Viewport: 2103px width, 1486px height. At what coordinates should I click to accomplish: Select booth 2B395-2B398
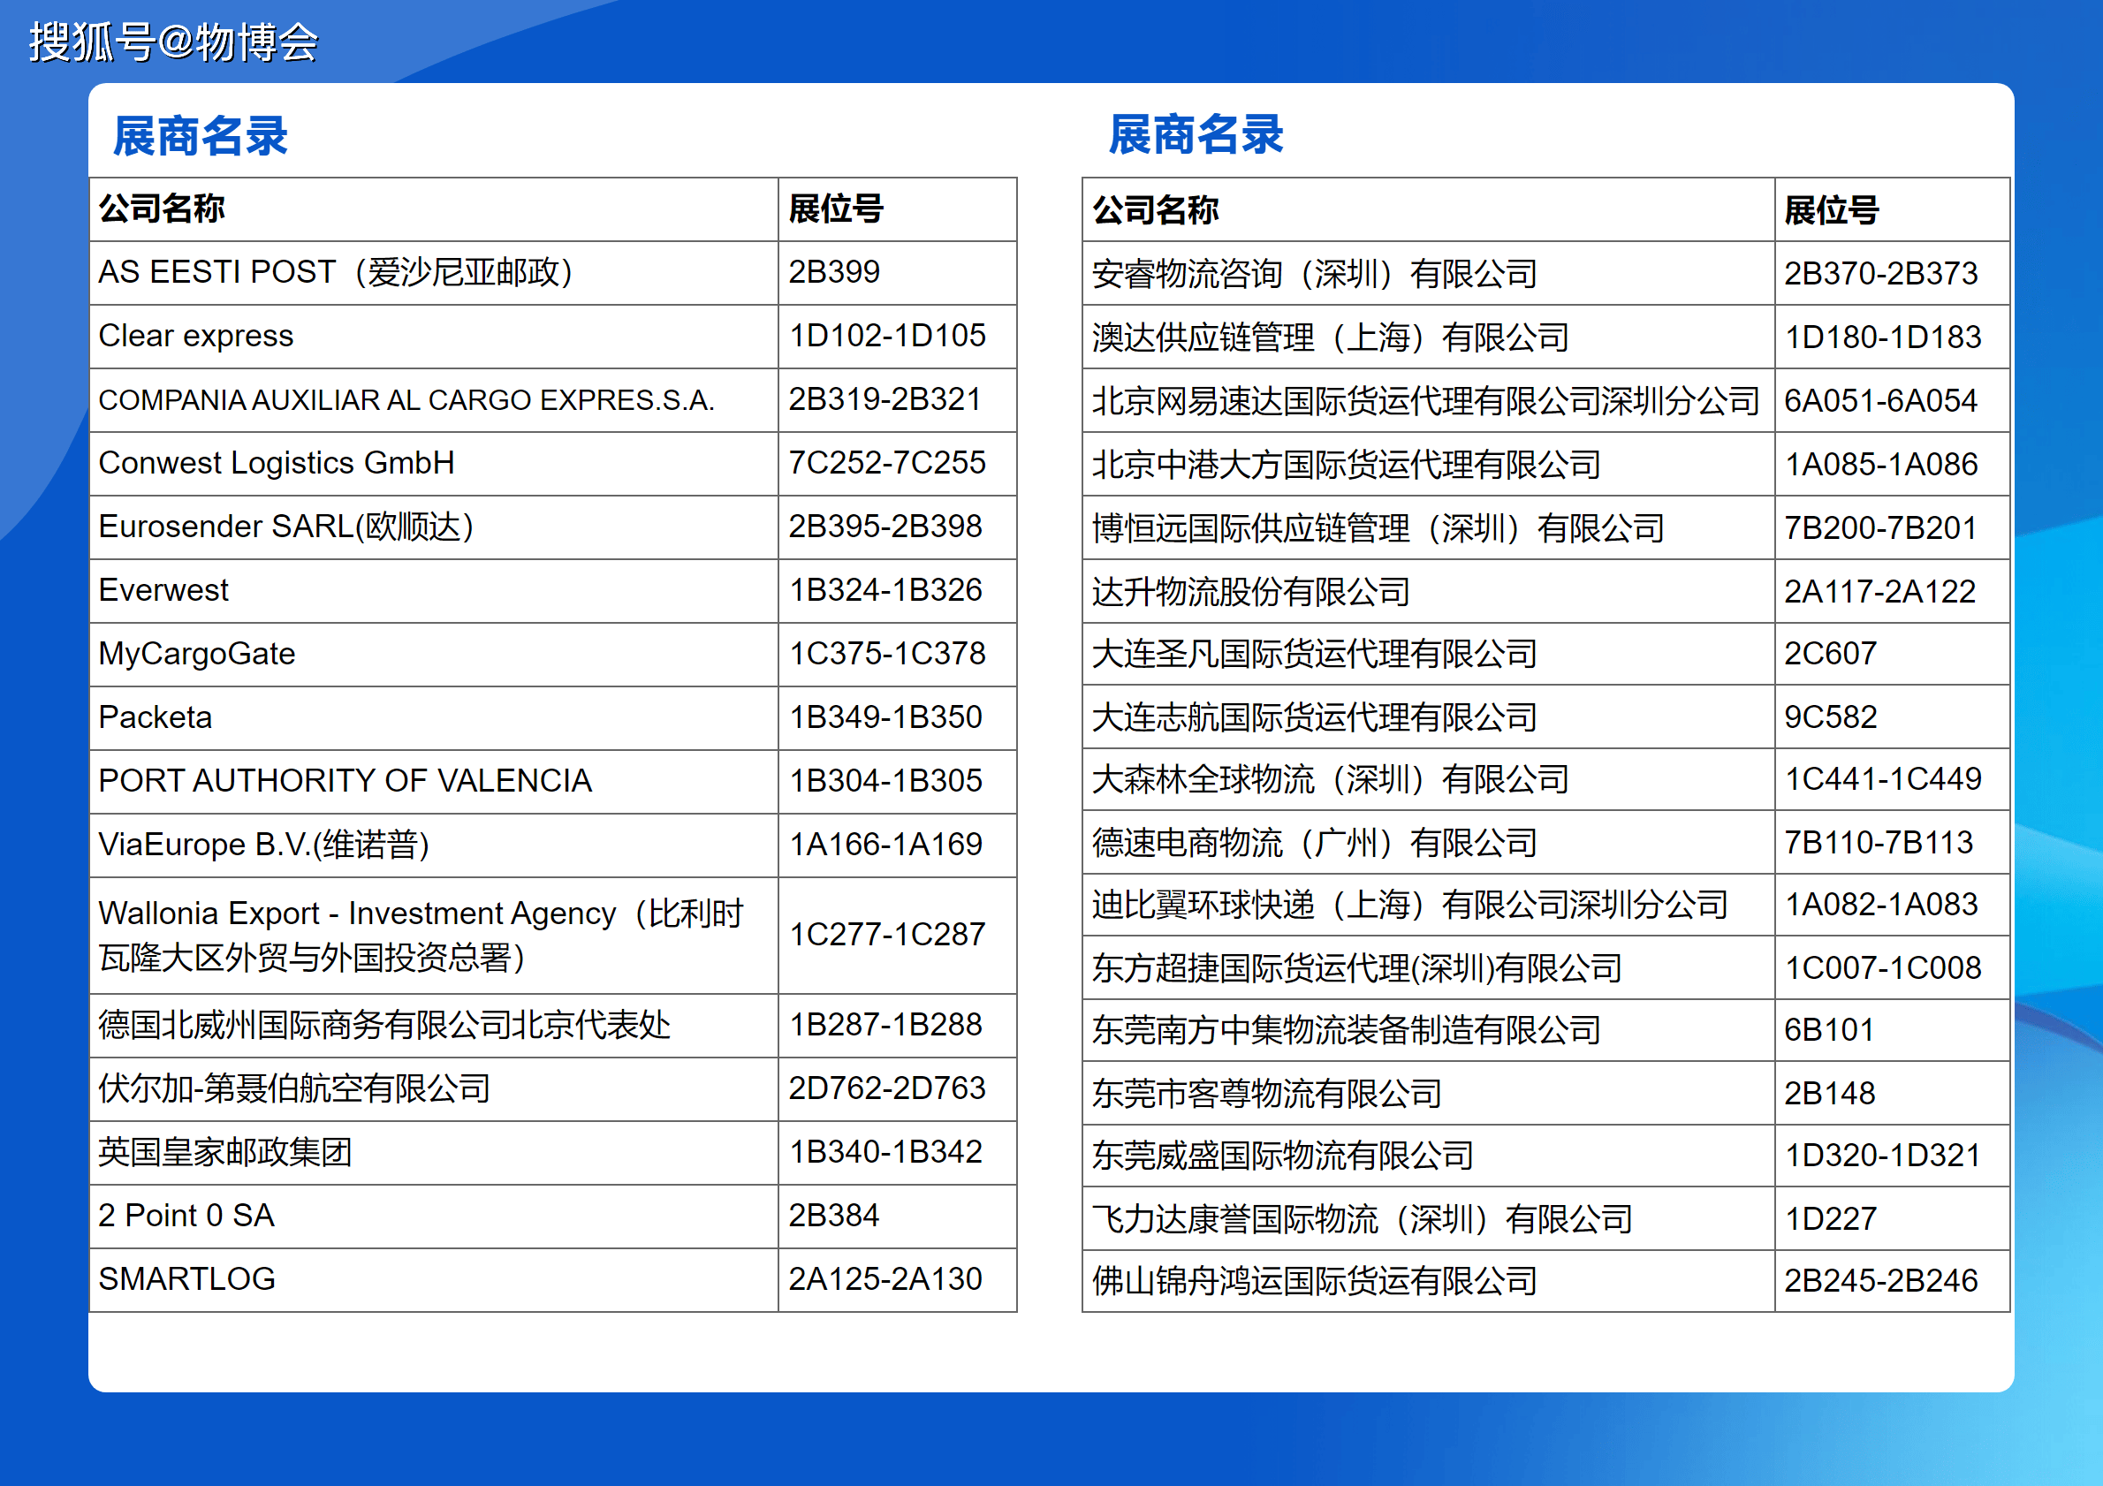pos(884,527)
